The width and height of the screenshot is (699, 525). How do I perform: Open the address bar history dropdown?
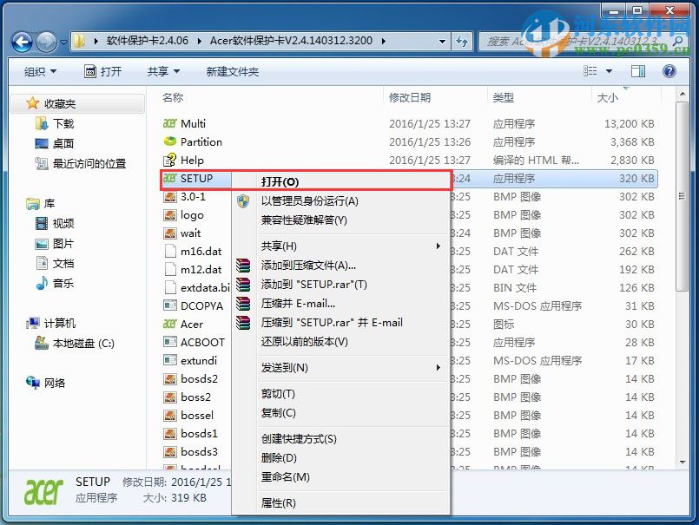(x=440, y=41)
